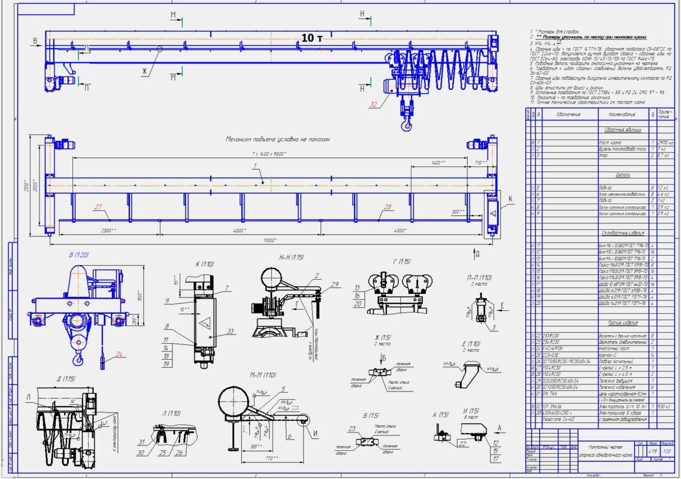Select the "930 кг" mass cell
The width and height of the screenshot is (681, 479).
point(665,407)
